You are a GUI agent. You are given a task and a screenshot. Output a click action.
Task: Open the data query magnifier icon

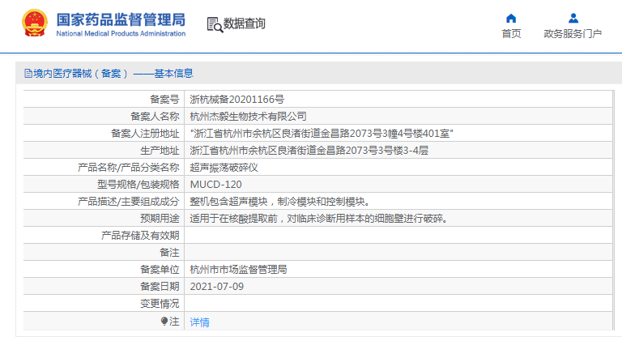[x=215, y=24]
